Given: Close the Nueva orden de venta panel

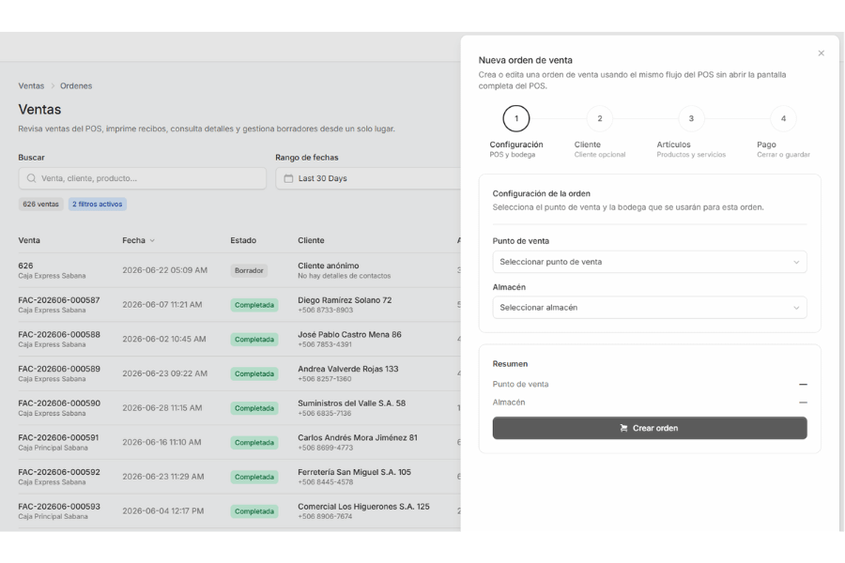Looking at the screenshot, I should coord(821,53).
